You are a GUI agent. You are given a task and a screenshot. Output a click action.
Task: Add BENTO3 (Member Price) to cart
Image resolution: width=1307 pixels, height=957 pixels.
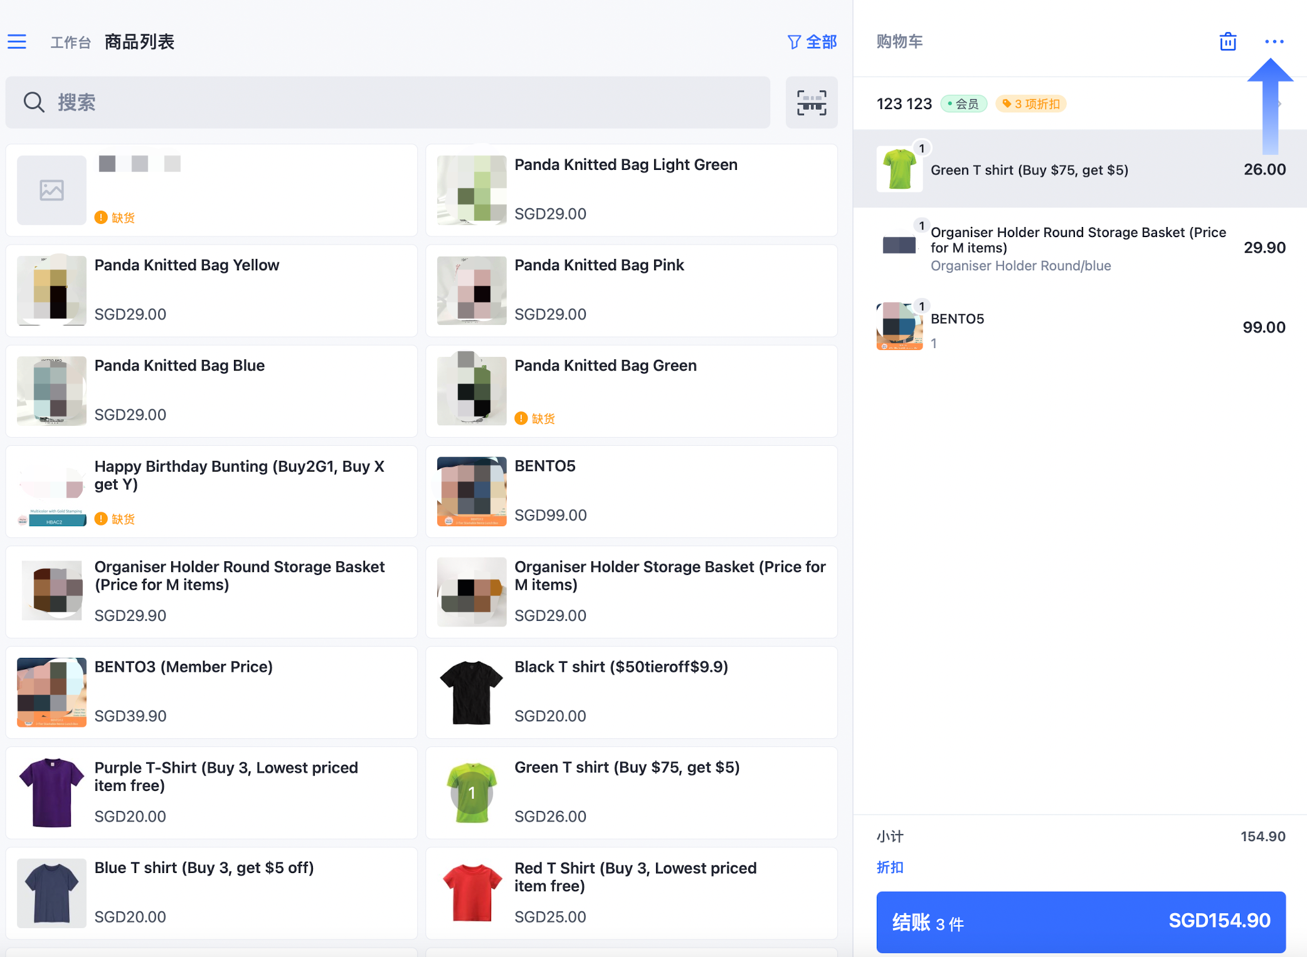click(211, 692)
